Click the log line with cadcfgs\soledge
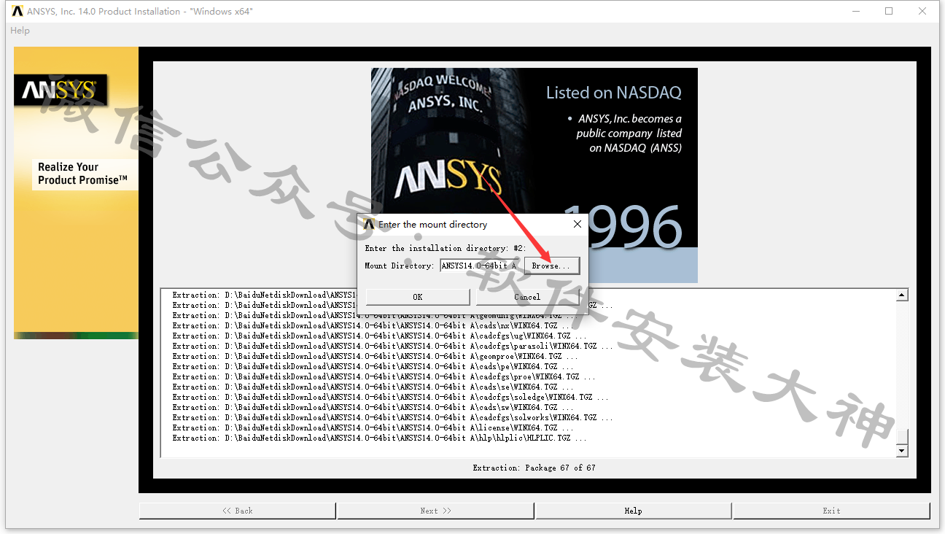 point(390,398)
